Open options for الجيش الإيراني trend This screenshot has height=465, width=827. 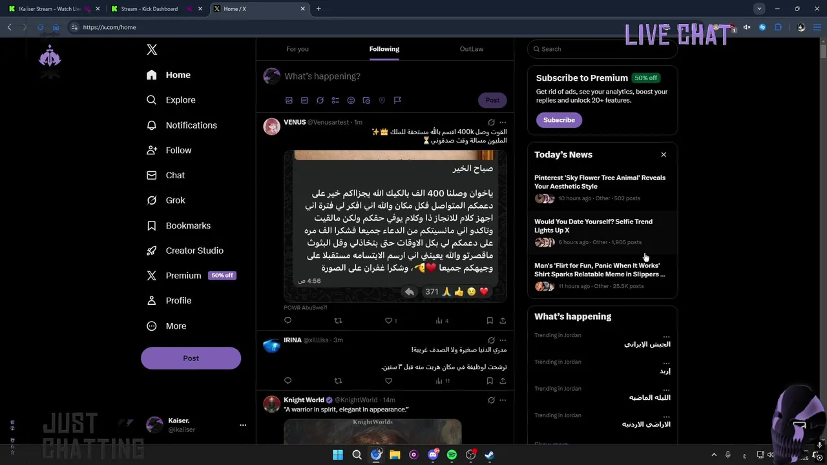click(x=666, y=336)
